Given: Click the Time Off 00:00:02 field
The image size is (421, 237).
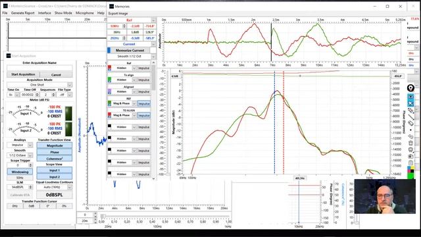Looking at the screenshot, I should [x=28, y=95].
